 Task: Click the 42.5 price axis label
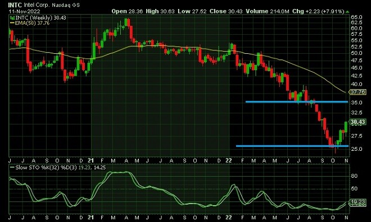pyautogui.click(x=357, y=76)
